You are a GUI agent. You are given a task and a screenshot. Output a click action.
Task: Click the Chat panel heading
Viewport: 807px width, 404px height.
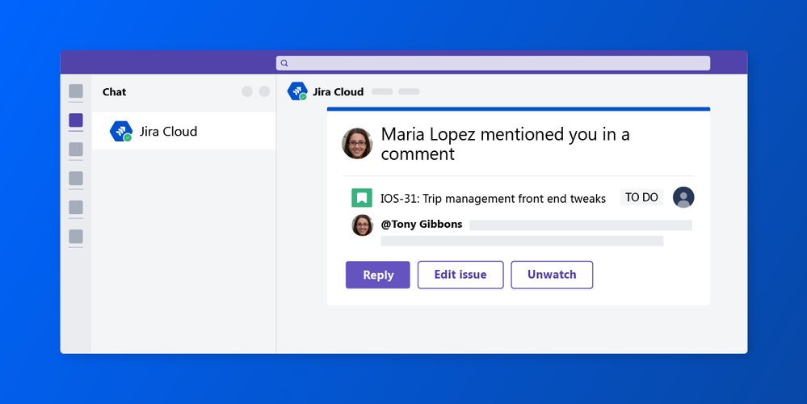[114, 92]
